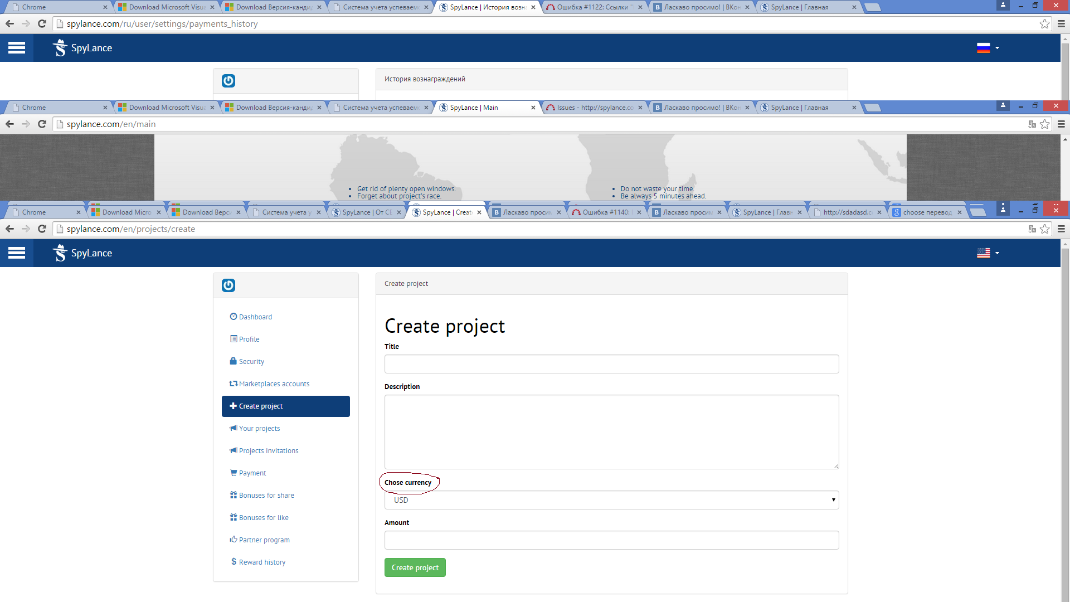Open the Partner program link
The height and width of the screenshot is (602, 1070).
click(264, 540)
